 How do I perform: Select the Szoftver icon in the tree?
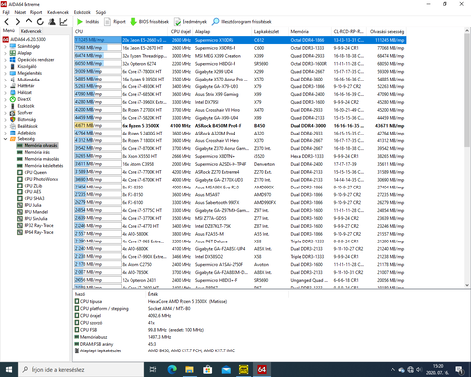coord(13,113)
